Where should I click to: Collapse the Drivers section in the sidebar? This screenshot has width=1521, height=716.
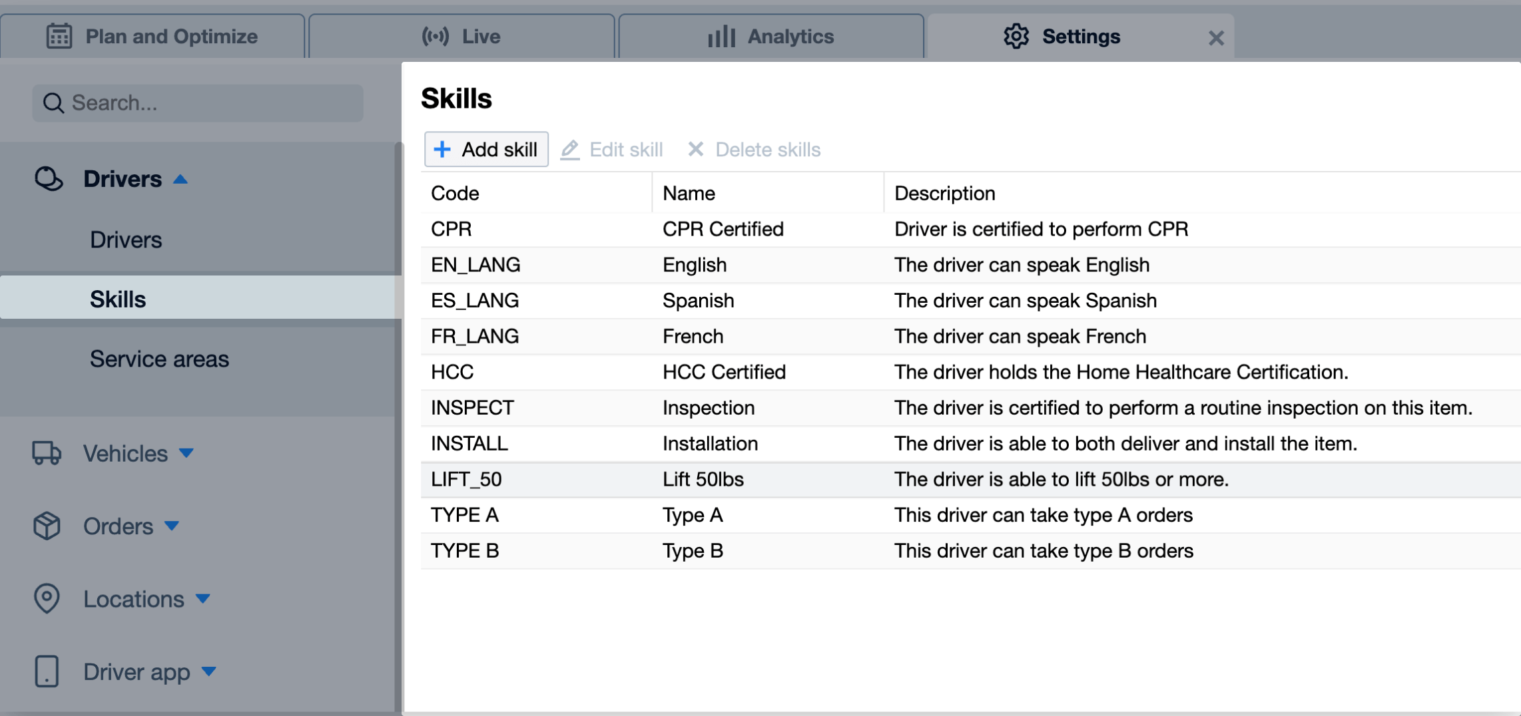(180, 178)
